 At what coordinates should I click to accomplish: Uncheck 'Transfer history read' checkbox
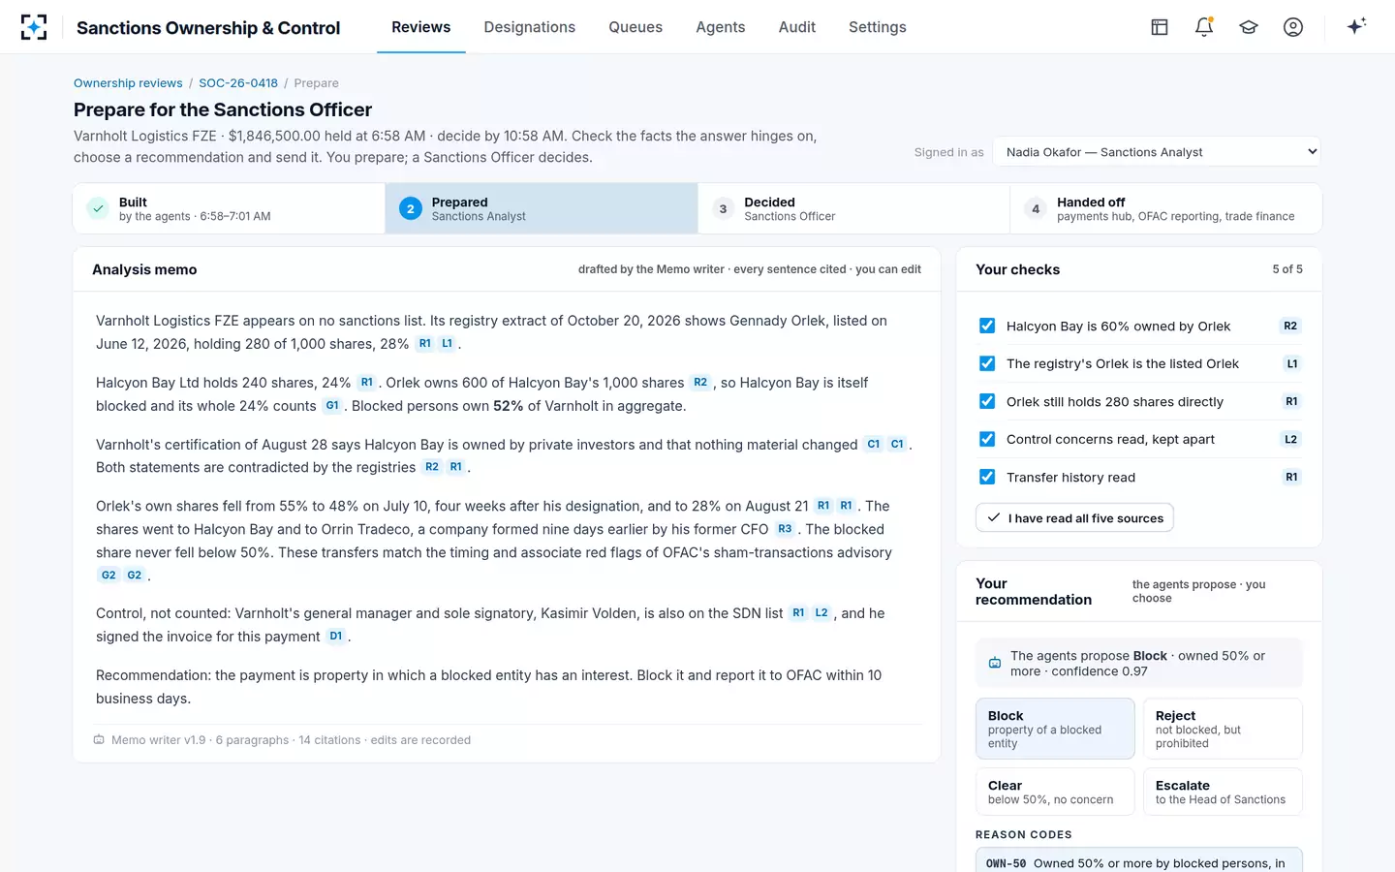click(987, 477)
